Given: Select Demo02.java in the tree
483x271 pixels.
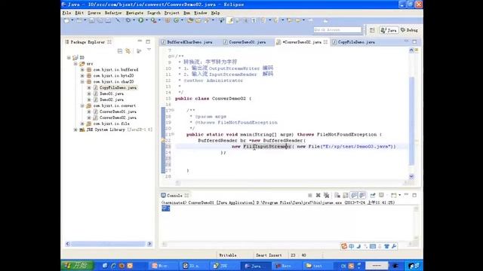Looking at the screenshot, I should point(112,99).
